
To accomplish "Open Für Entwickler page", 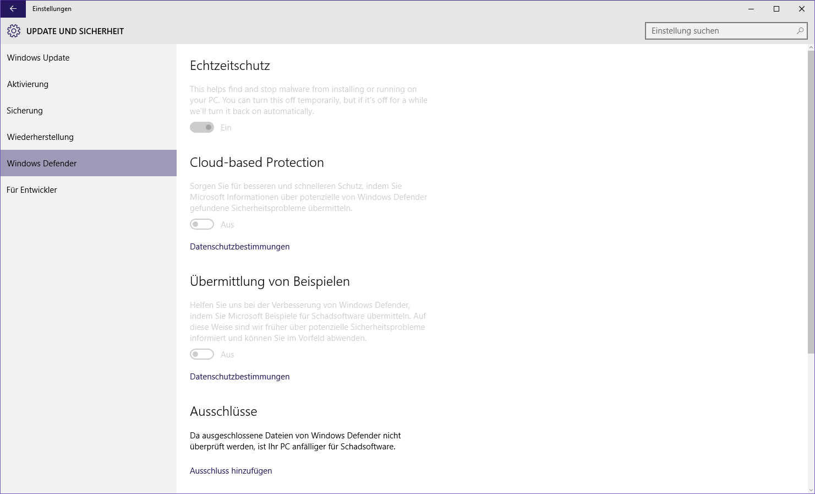I will click(89, 190).
